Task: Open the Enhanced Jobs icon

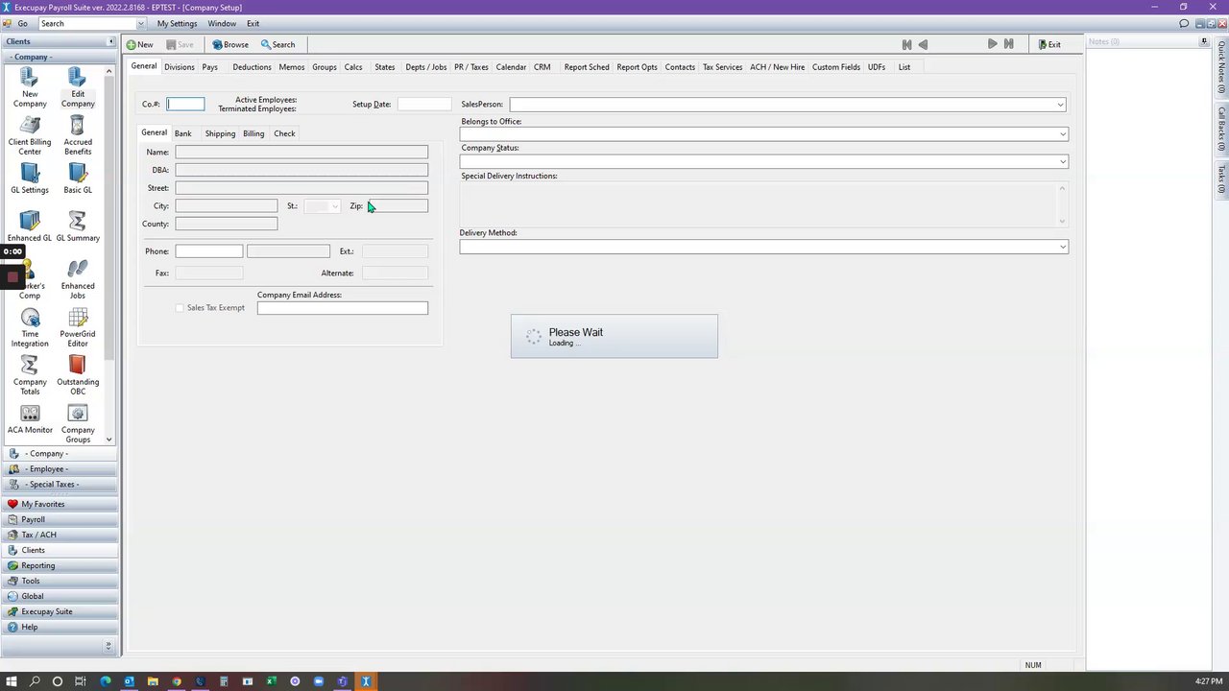Action: [78, 279]
